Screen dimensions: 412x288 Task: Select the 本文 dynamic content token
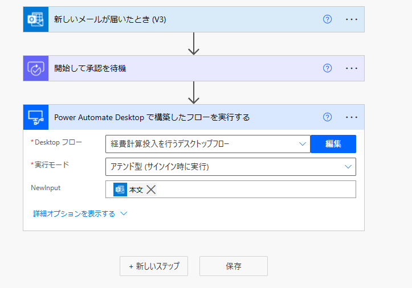tap(136, 190)
